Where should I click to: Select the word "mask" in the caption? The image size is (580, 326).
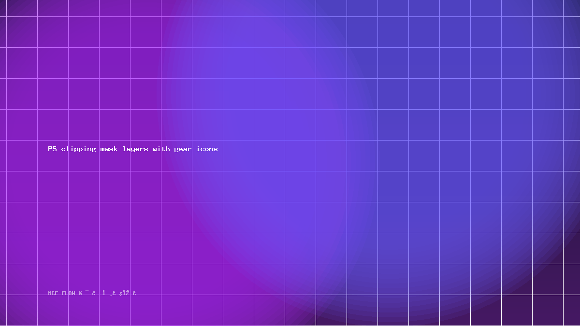[x=109, y=149]
